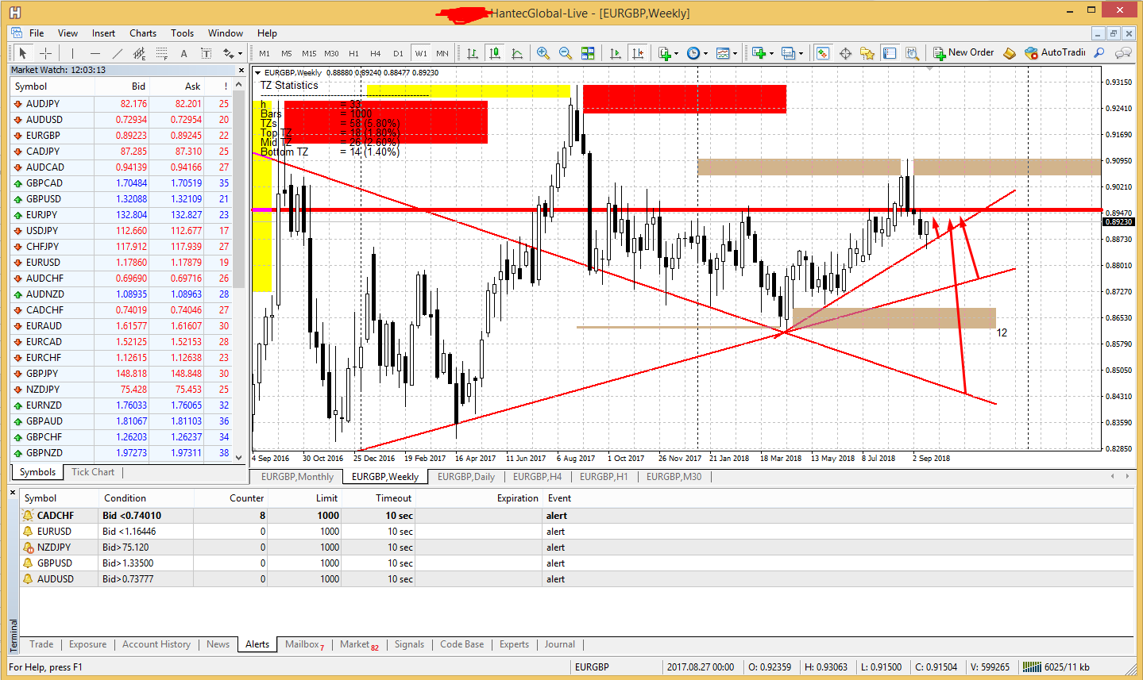Switch timeframe to M1

265,53
